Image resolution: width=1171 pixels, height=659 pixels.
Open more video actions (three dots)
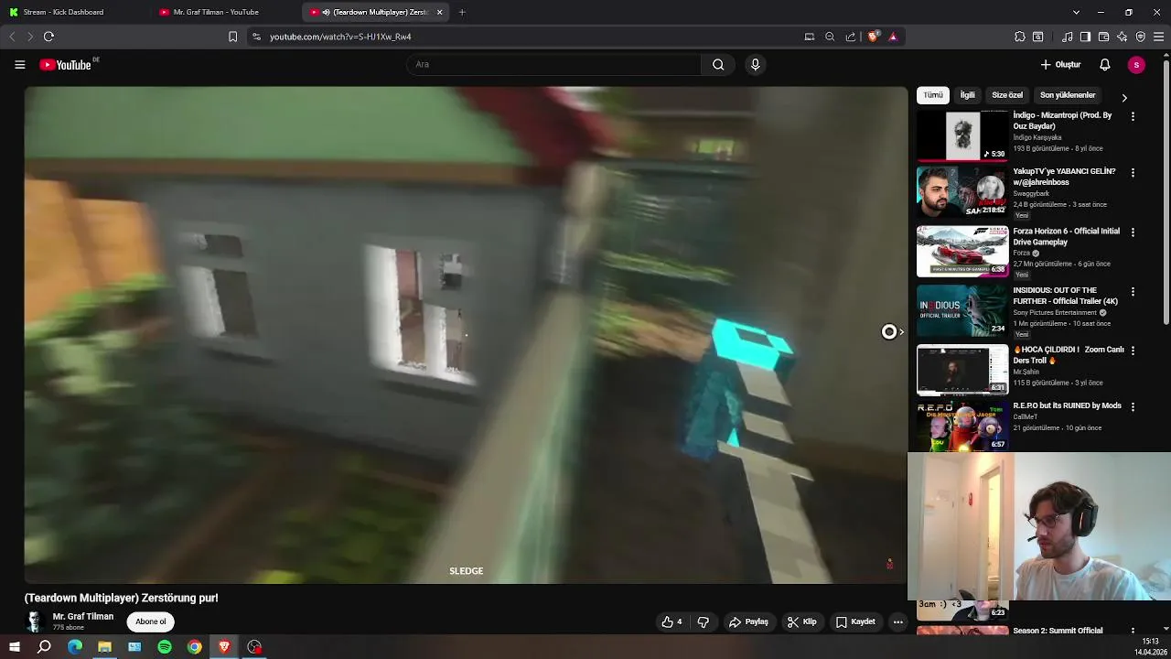pyautogui.click(x=897, y=621)
